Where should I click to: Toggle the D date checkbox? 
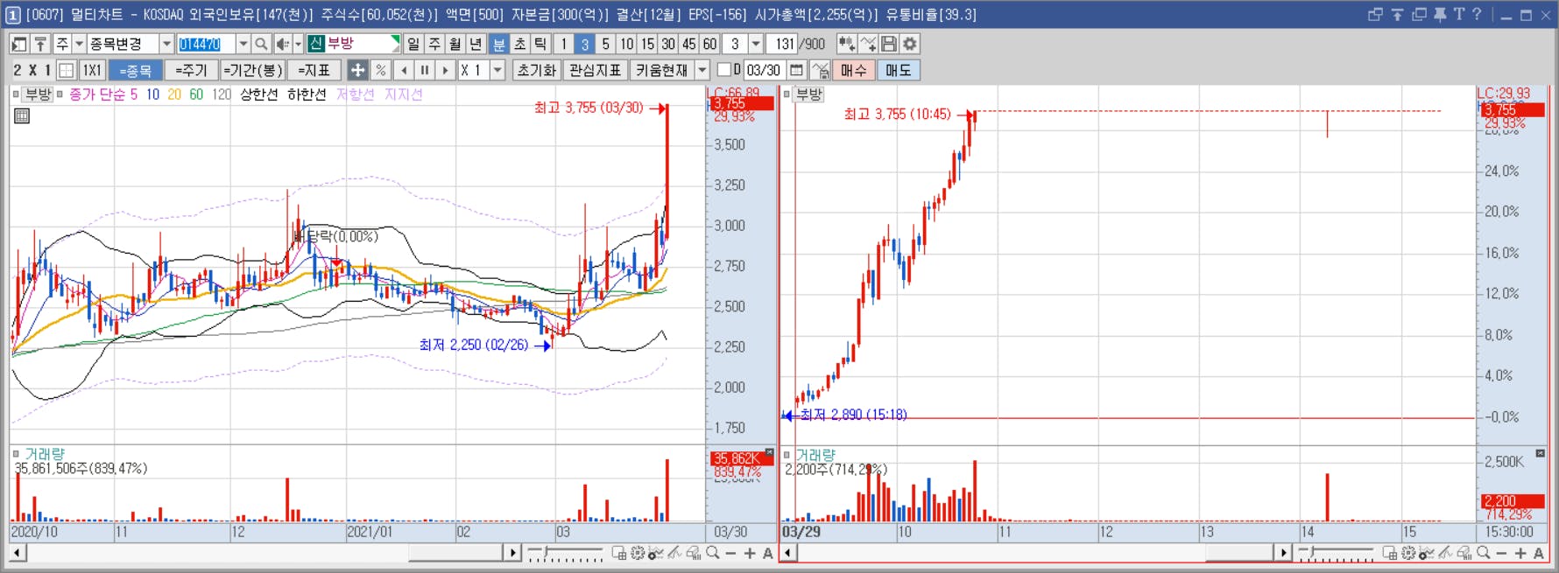[x=723, y=69]
